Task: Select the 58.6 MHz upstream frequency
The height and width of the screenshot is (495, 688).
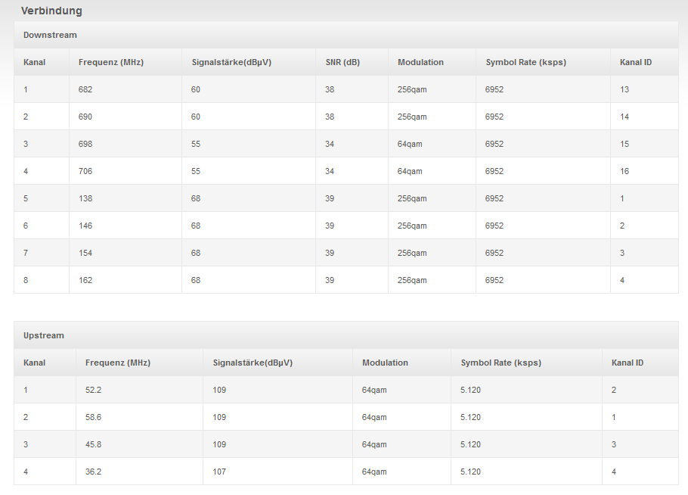Action: tap(95, 417)
